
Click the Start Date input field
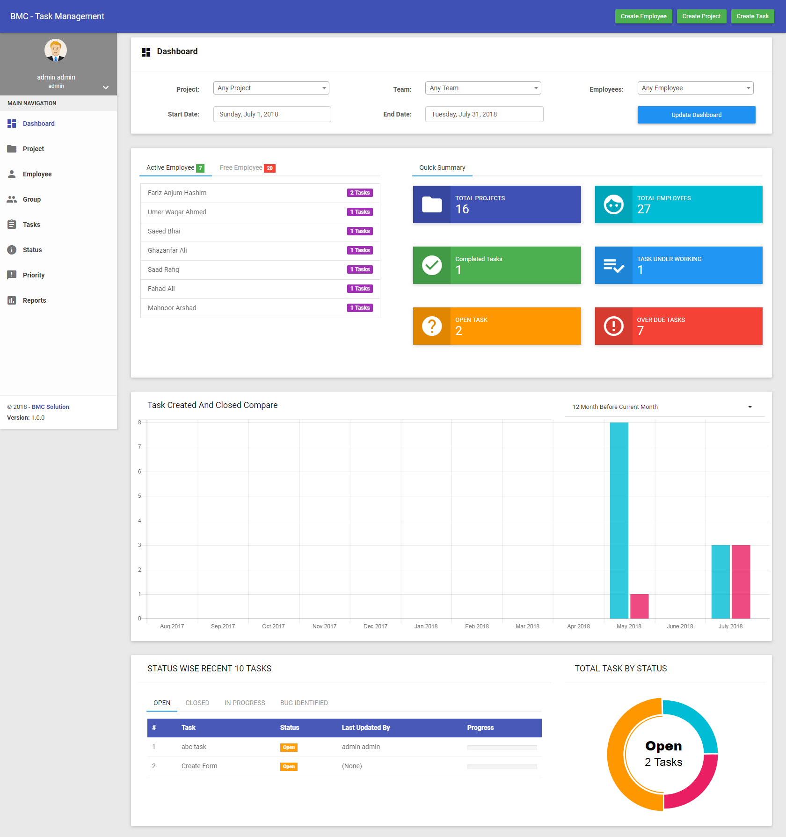tap(272, 114)
